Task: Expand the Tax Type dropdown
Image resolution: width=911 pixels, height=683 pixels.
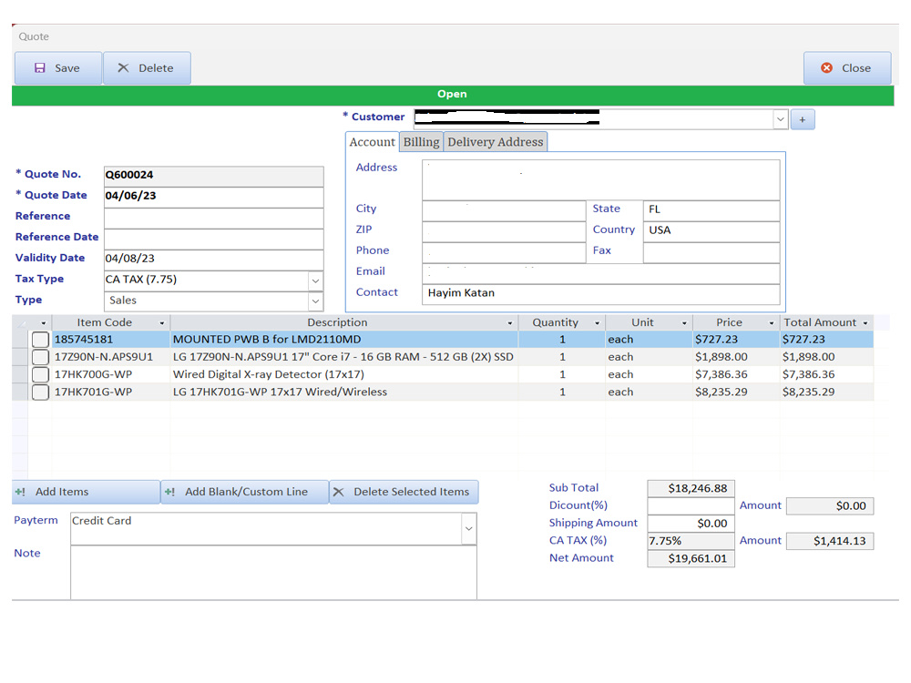Action: [x=315, y=280]
